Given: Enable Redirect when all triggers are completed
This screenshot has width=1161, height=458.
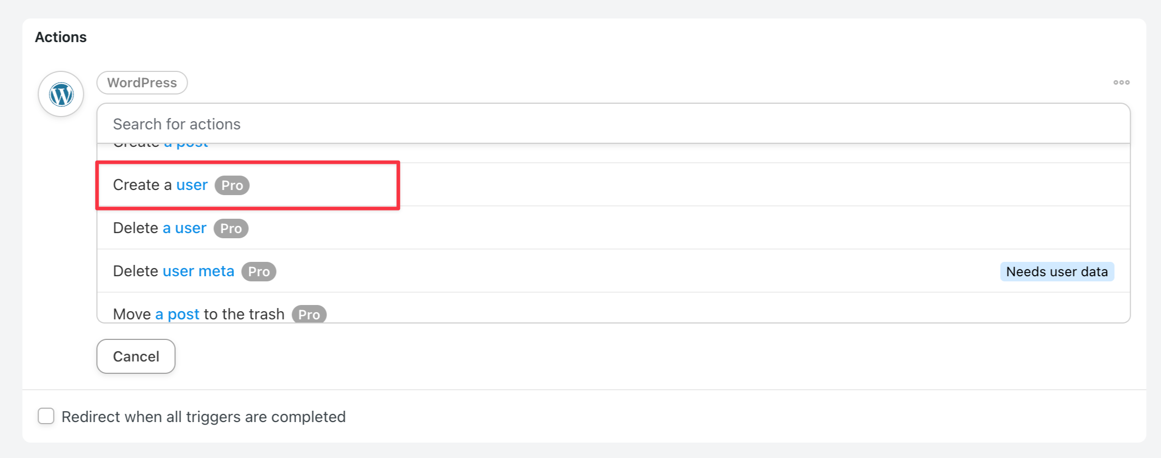Looking at the screenshot, I should pos(46,416).
